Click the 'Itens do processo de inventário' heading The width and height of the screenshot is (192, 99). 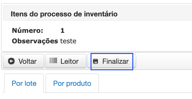[x=64, y=14]
